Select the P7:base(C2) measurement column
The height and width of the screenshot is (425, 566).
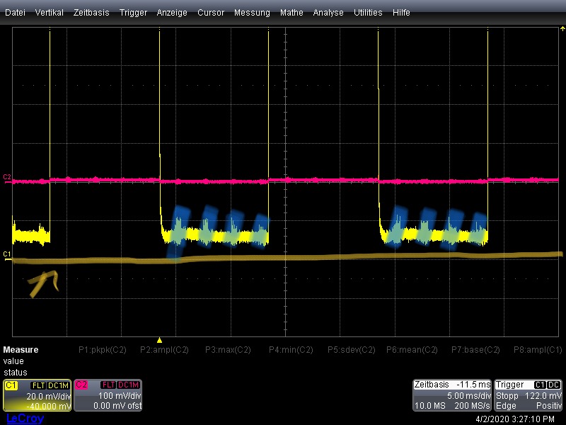(475, 350)
